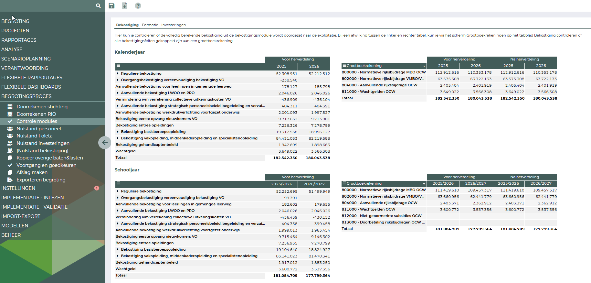This screenshot has width=591, height=283.
Task: Expand Reguliere bekostiging row under Schooljaar
Action: pos(118,191)
